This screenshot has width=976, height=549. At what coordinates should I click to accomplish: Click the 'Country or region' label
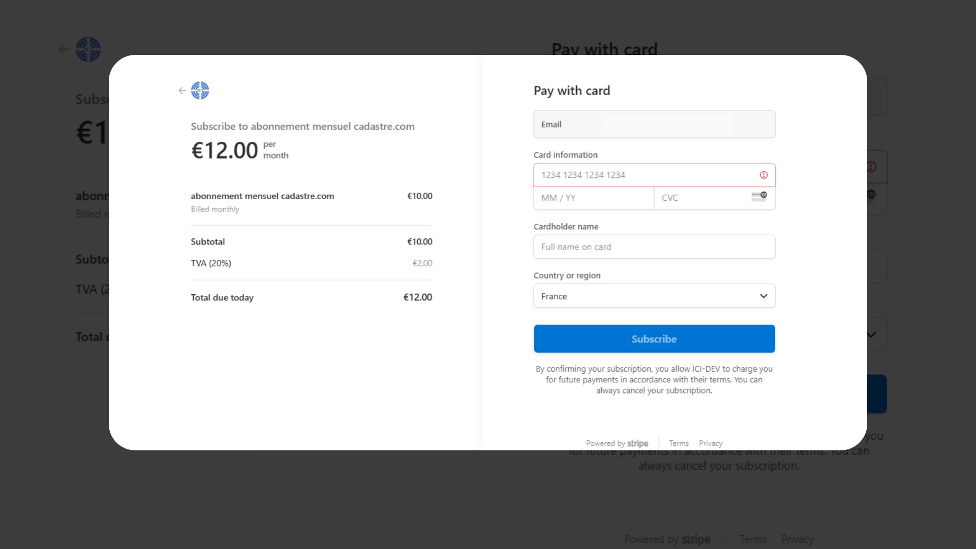click(x=567, y=275)
